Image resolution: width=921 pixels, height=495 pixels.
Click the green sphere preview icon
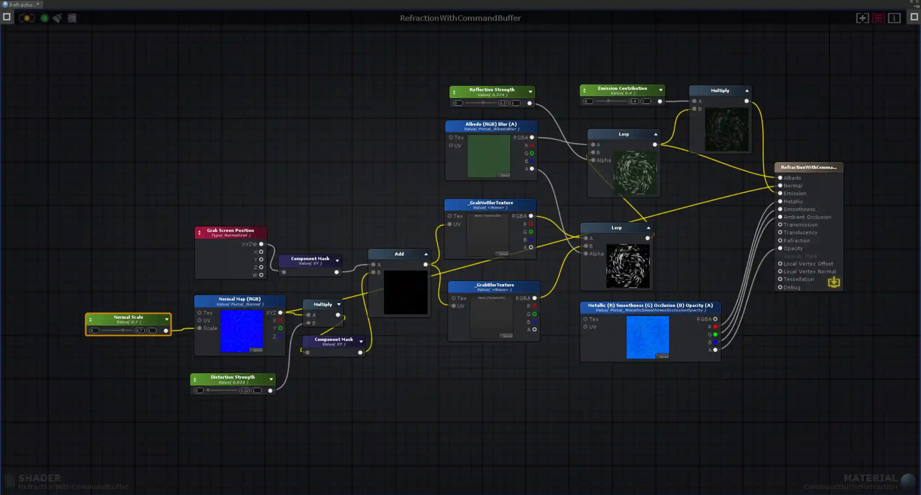(44, 18)
